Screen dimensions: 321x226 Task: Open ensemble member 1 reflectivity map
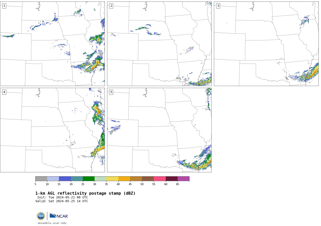click(x=52, y=44)
